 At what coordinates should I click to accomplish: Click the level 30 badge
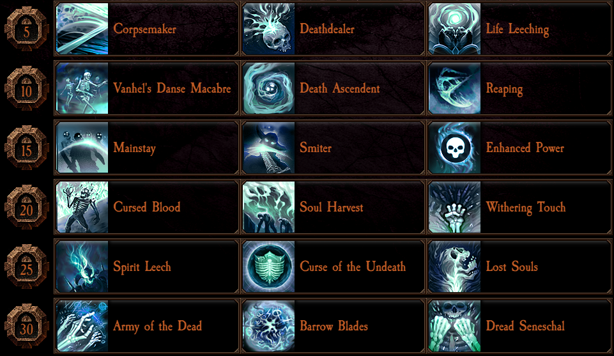point(26,326)
